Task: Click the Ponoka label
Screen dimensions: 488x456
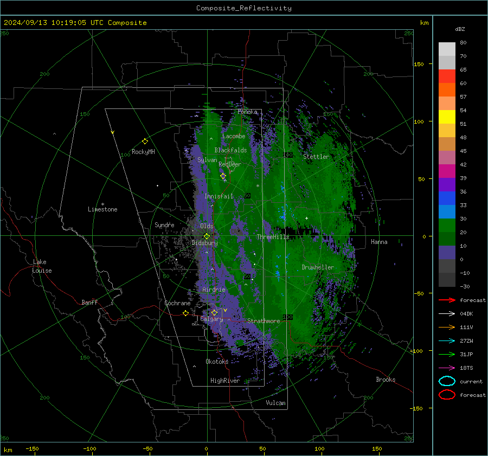Action: tap(247, 112)
